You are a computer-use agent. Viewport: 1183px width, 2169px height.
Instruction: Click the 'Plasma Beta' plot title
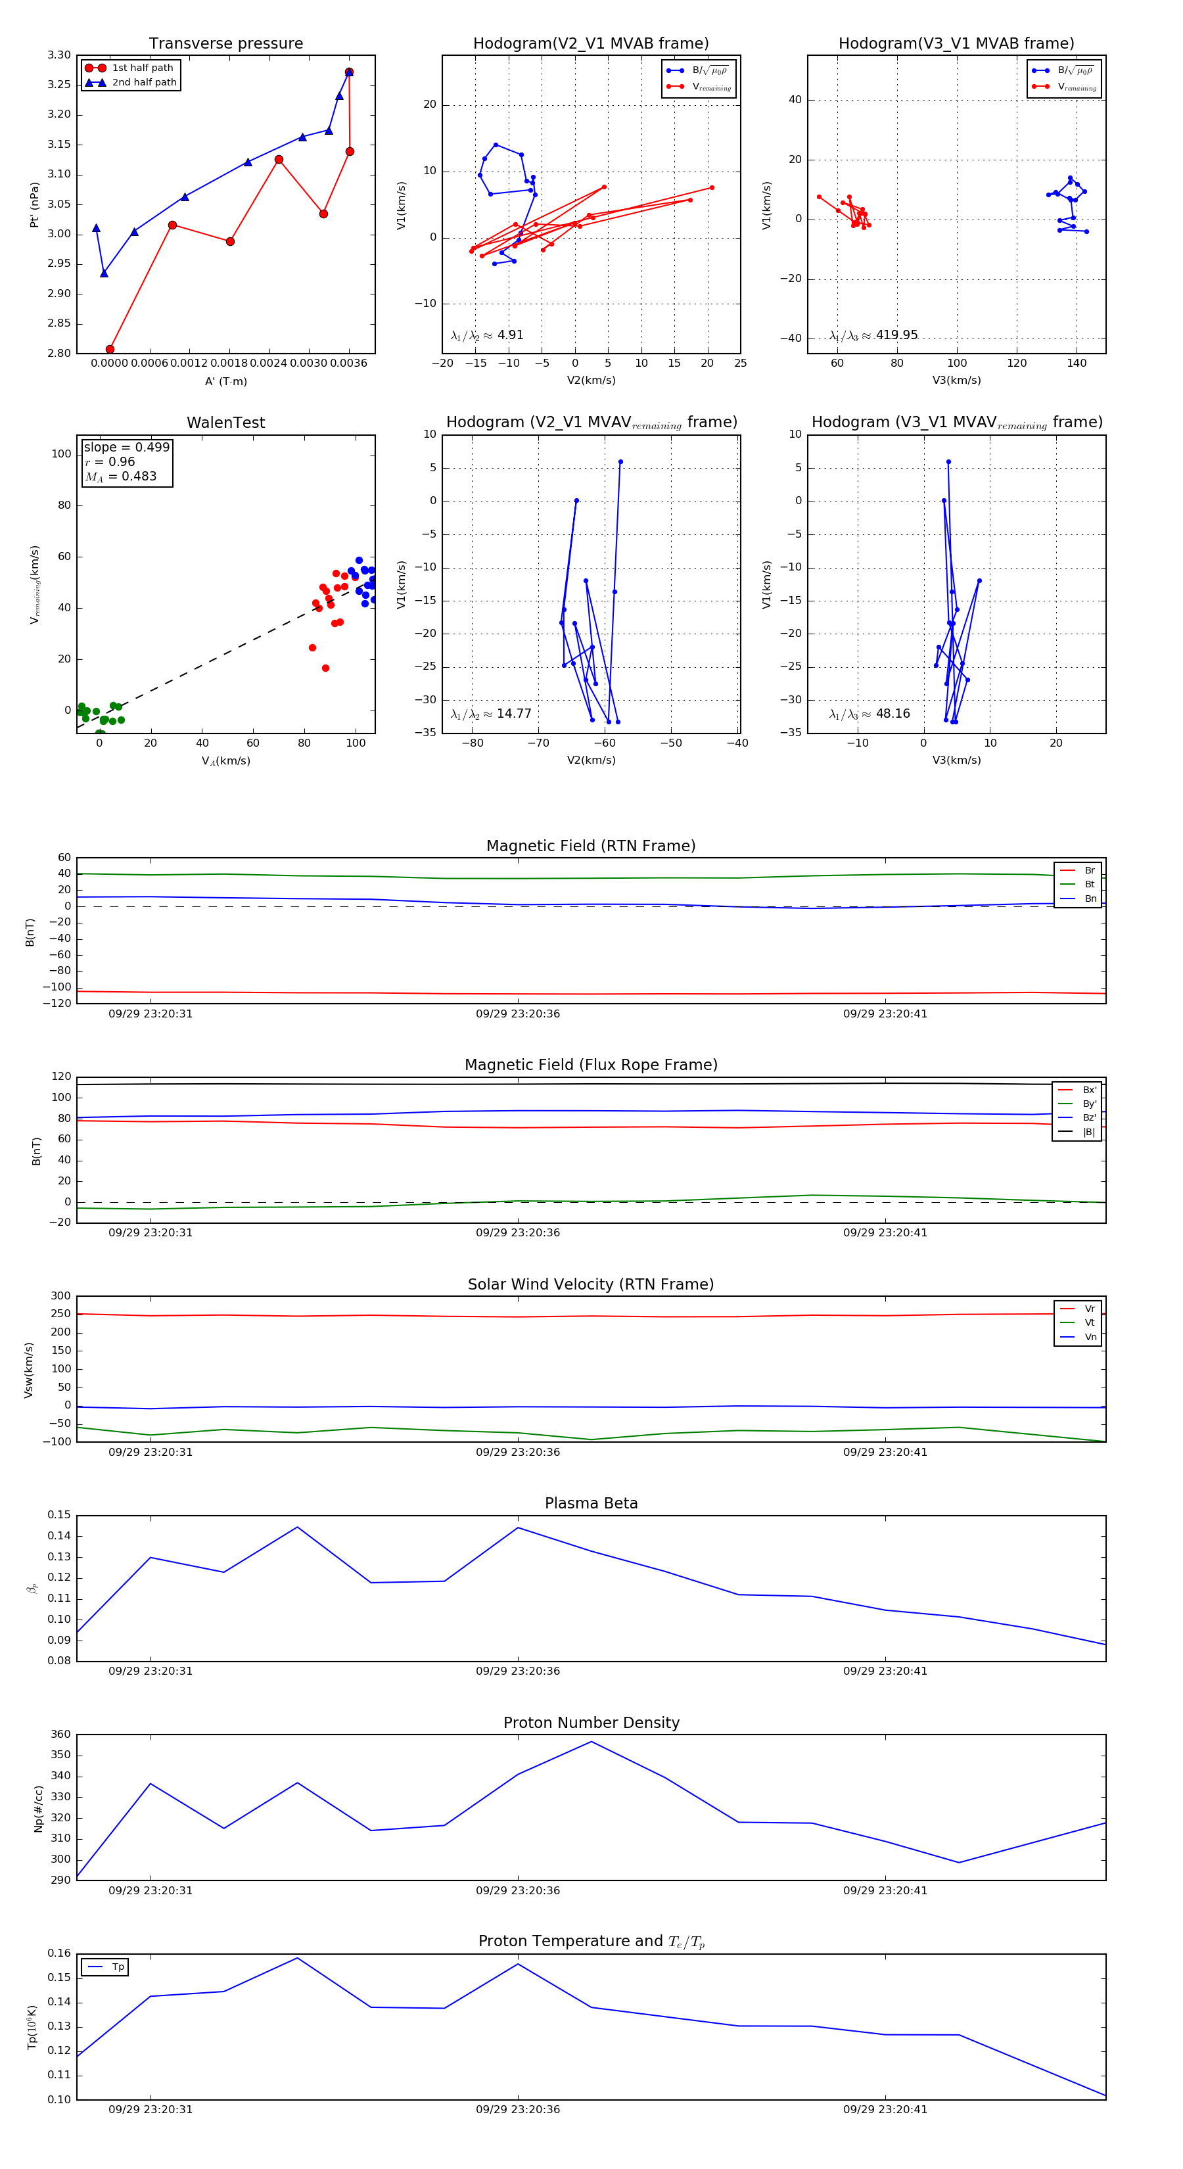click(x=591, y=1504)
